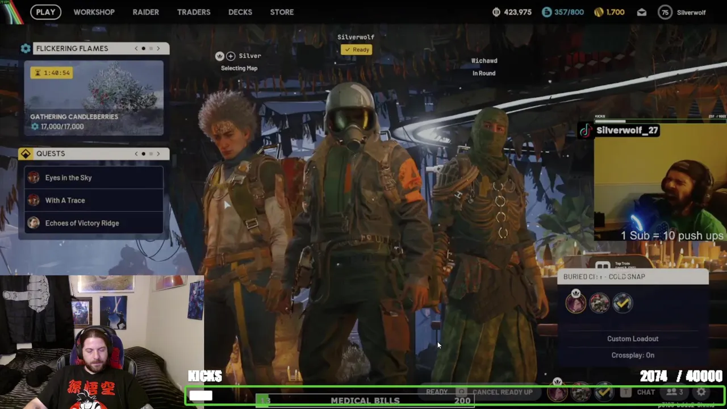Open the settings gear in bottom bar

click(x=701, y=392)
